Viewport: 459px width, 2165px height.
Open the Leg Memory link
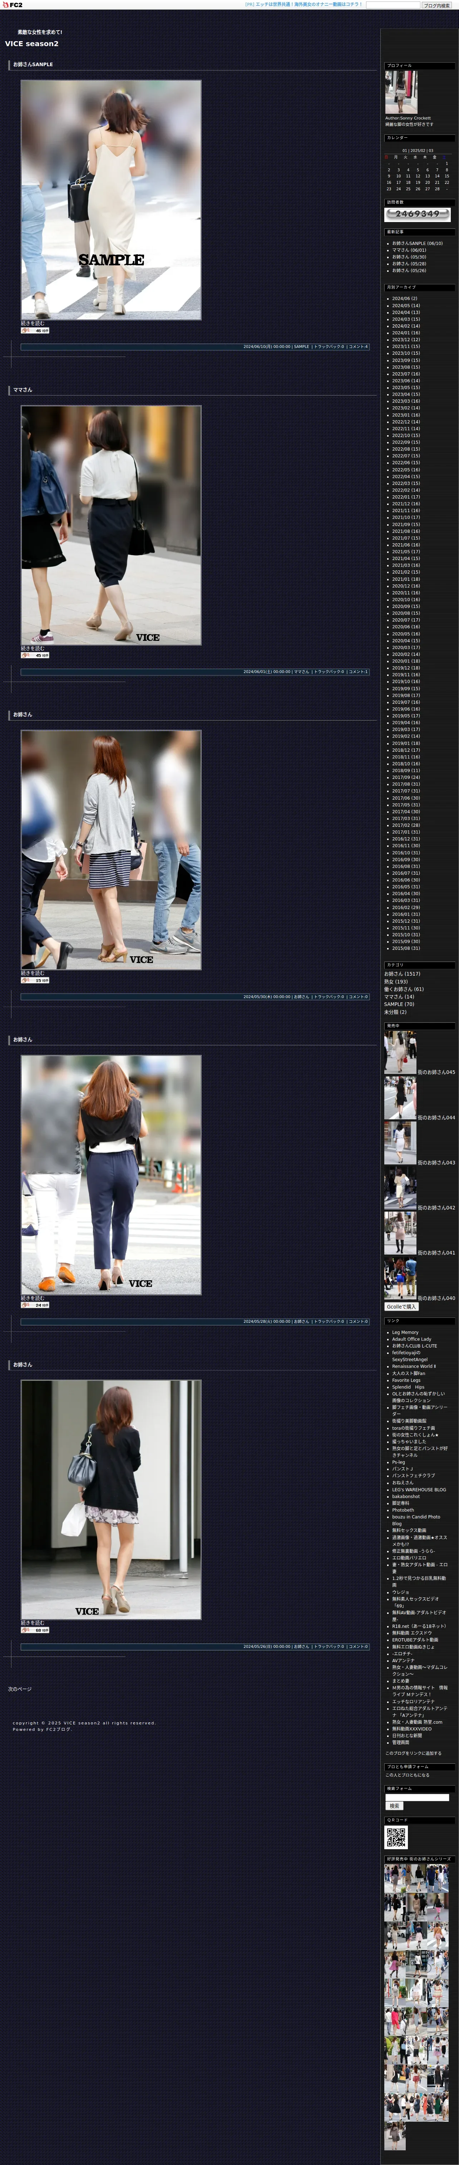[405, 1332]
